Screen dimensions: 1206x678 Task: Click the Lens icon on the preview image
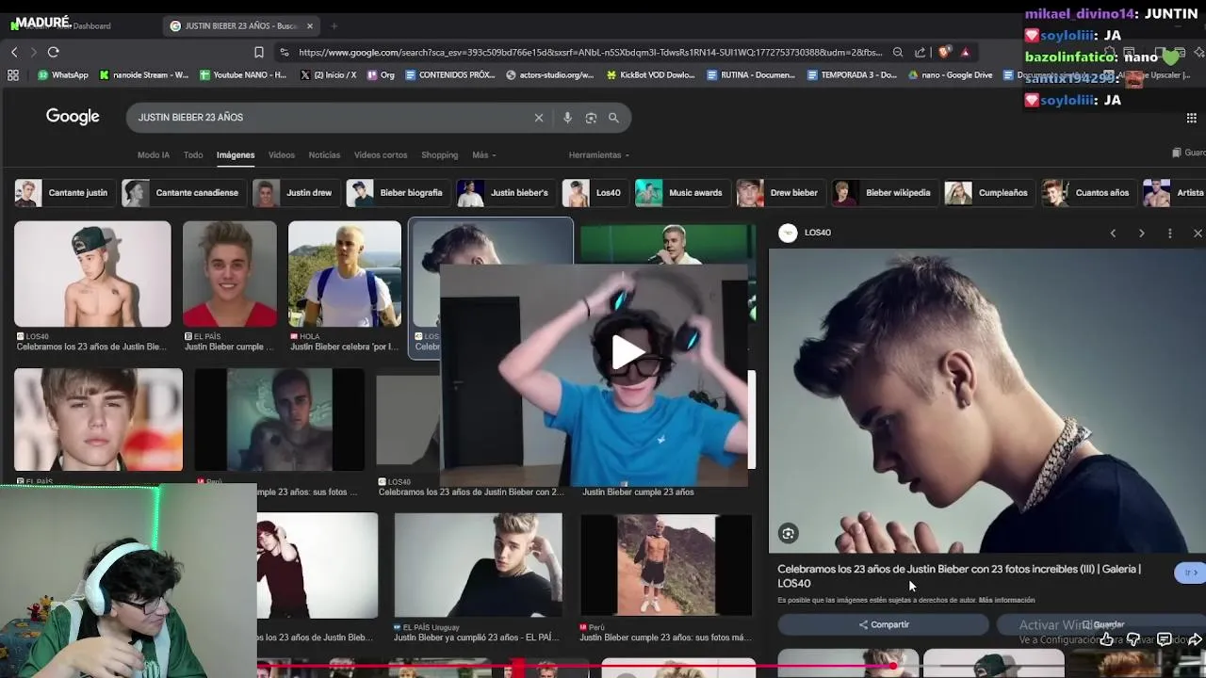tap(788, 534)
